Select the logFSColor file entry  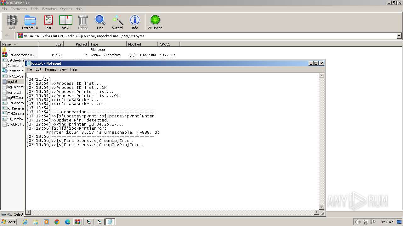click(13, 98)
